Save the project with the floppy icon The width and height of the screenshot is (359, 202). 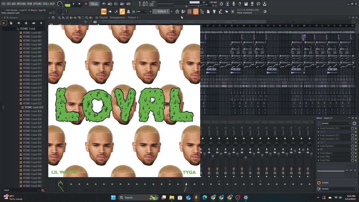[246, 4]
